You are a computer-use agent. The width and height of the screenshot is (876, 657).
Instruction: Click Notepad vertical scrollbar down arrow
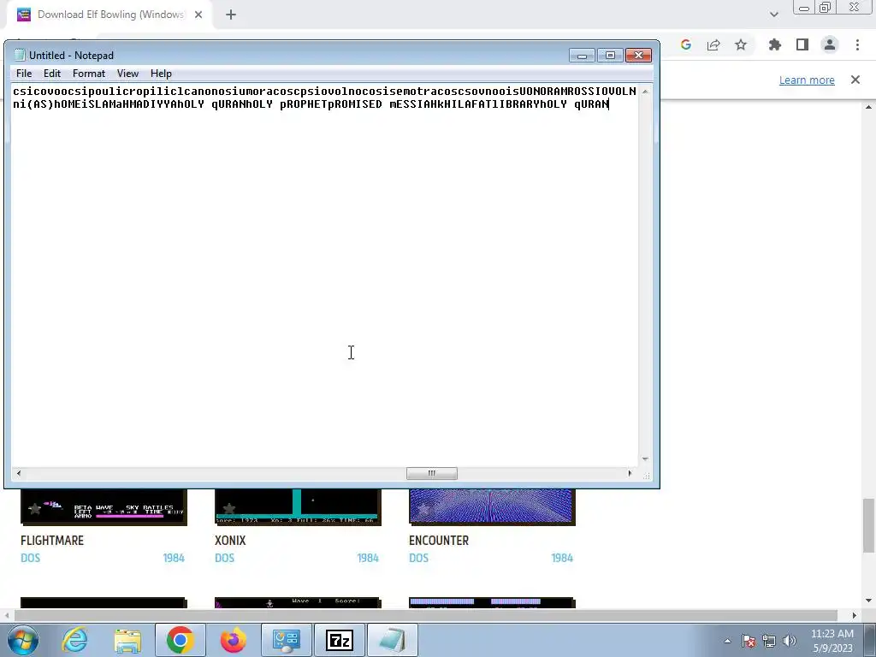coord(645,459)
